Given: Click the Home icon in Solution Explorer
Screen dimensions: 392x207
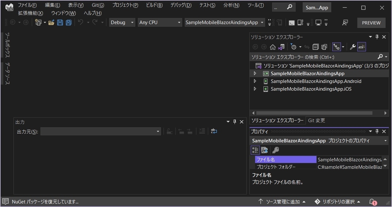Looking at the screenshot, I should coord(273,47).
